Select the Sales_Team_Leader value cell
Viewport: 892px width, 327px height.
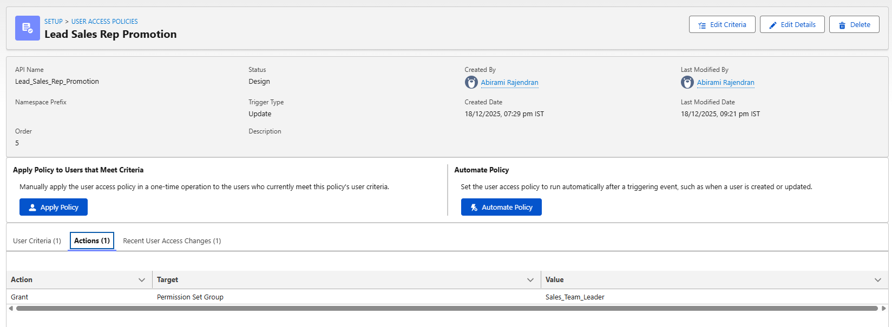click(575, 297)
